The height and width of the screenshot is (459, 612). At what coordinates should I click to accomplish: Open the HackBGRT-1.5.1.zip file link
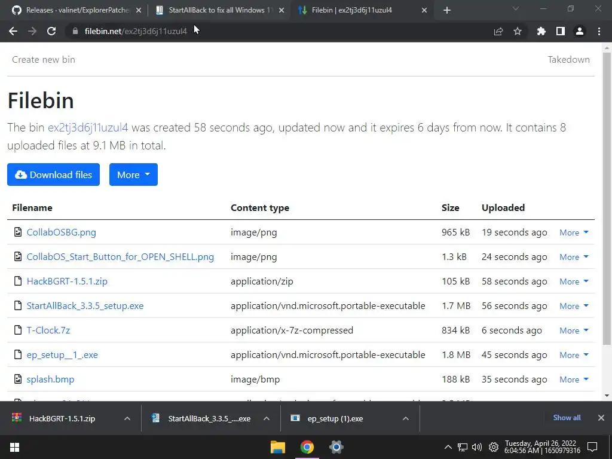pyautogui.click(x=67, y=281)
